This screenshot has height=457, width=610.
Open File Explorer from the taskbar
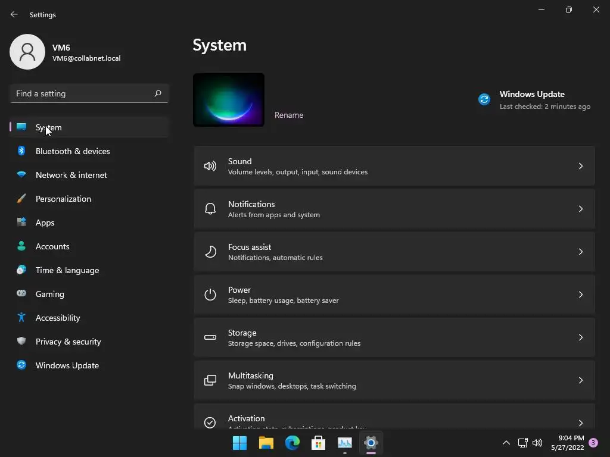pyautogui.click(x=266, y=443)
